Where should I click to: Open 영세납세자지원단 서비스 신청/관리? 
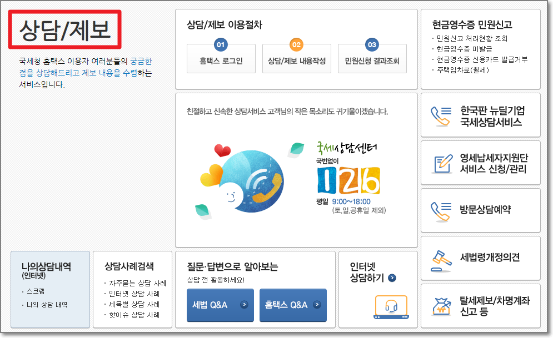pos(480,163)
